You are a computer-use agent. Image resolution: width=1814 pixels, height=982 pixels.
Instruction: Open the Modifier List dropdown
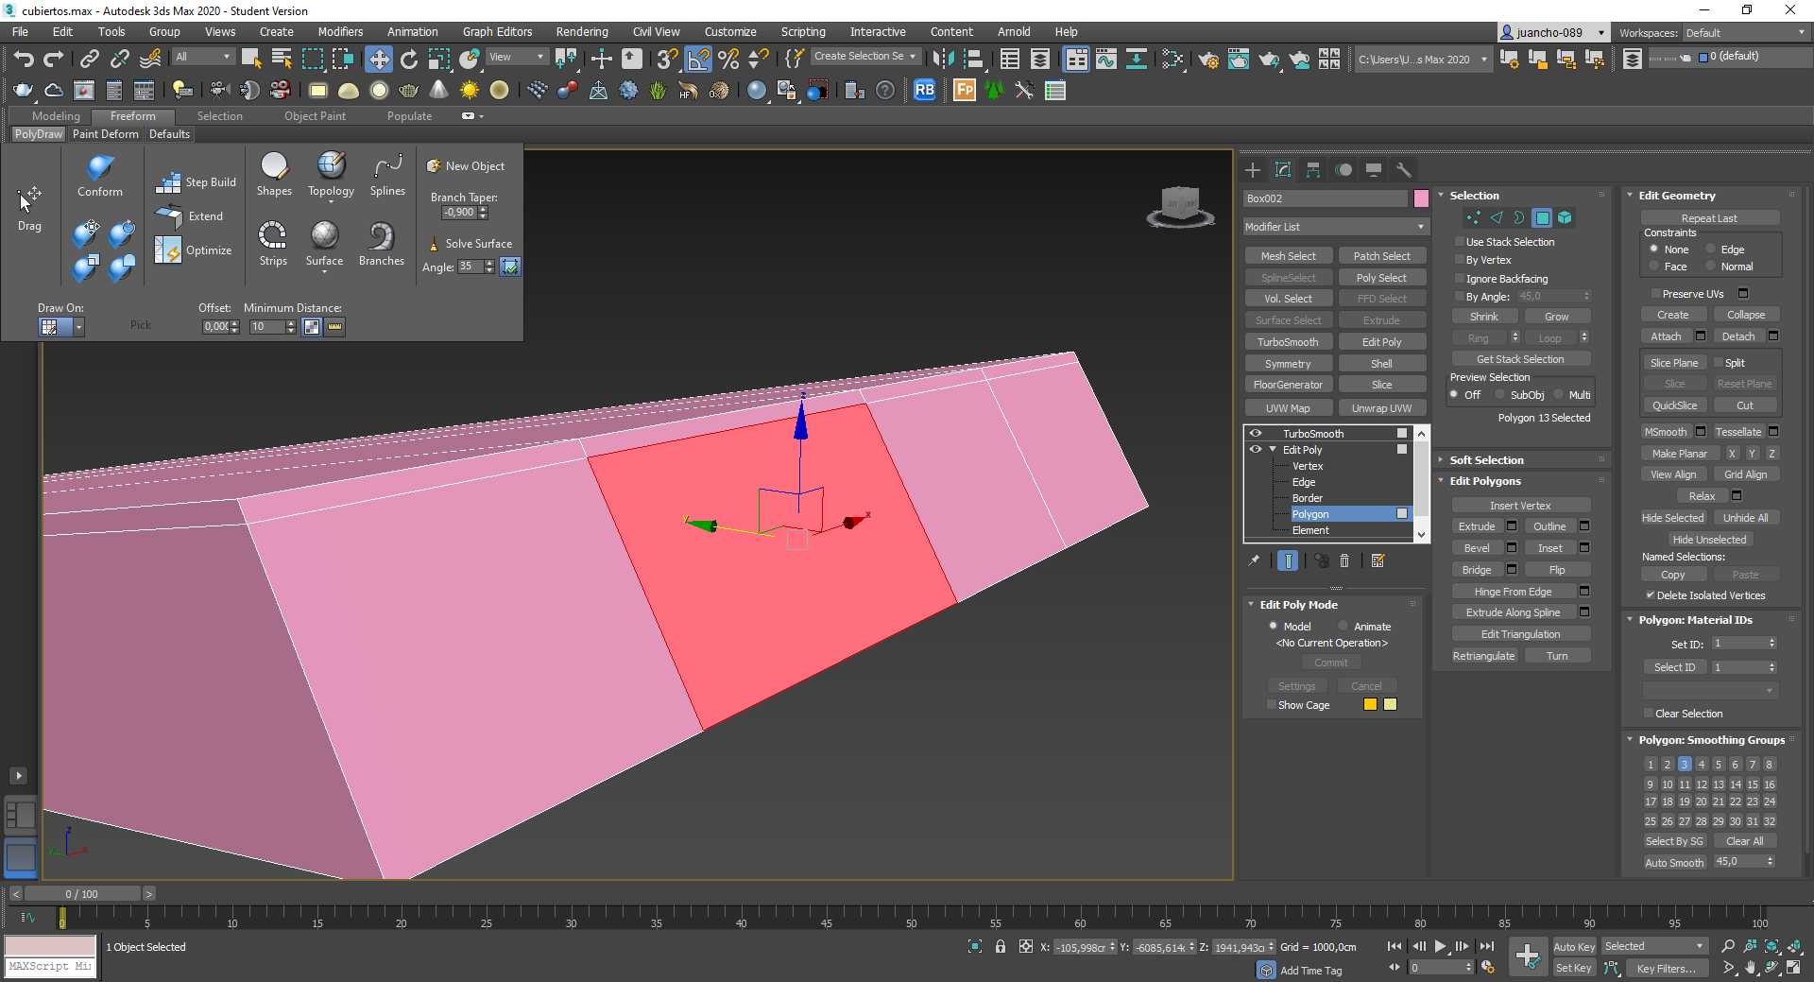click(x=1336, y=227)
